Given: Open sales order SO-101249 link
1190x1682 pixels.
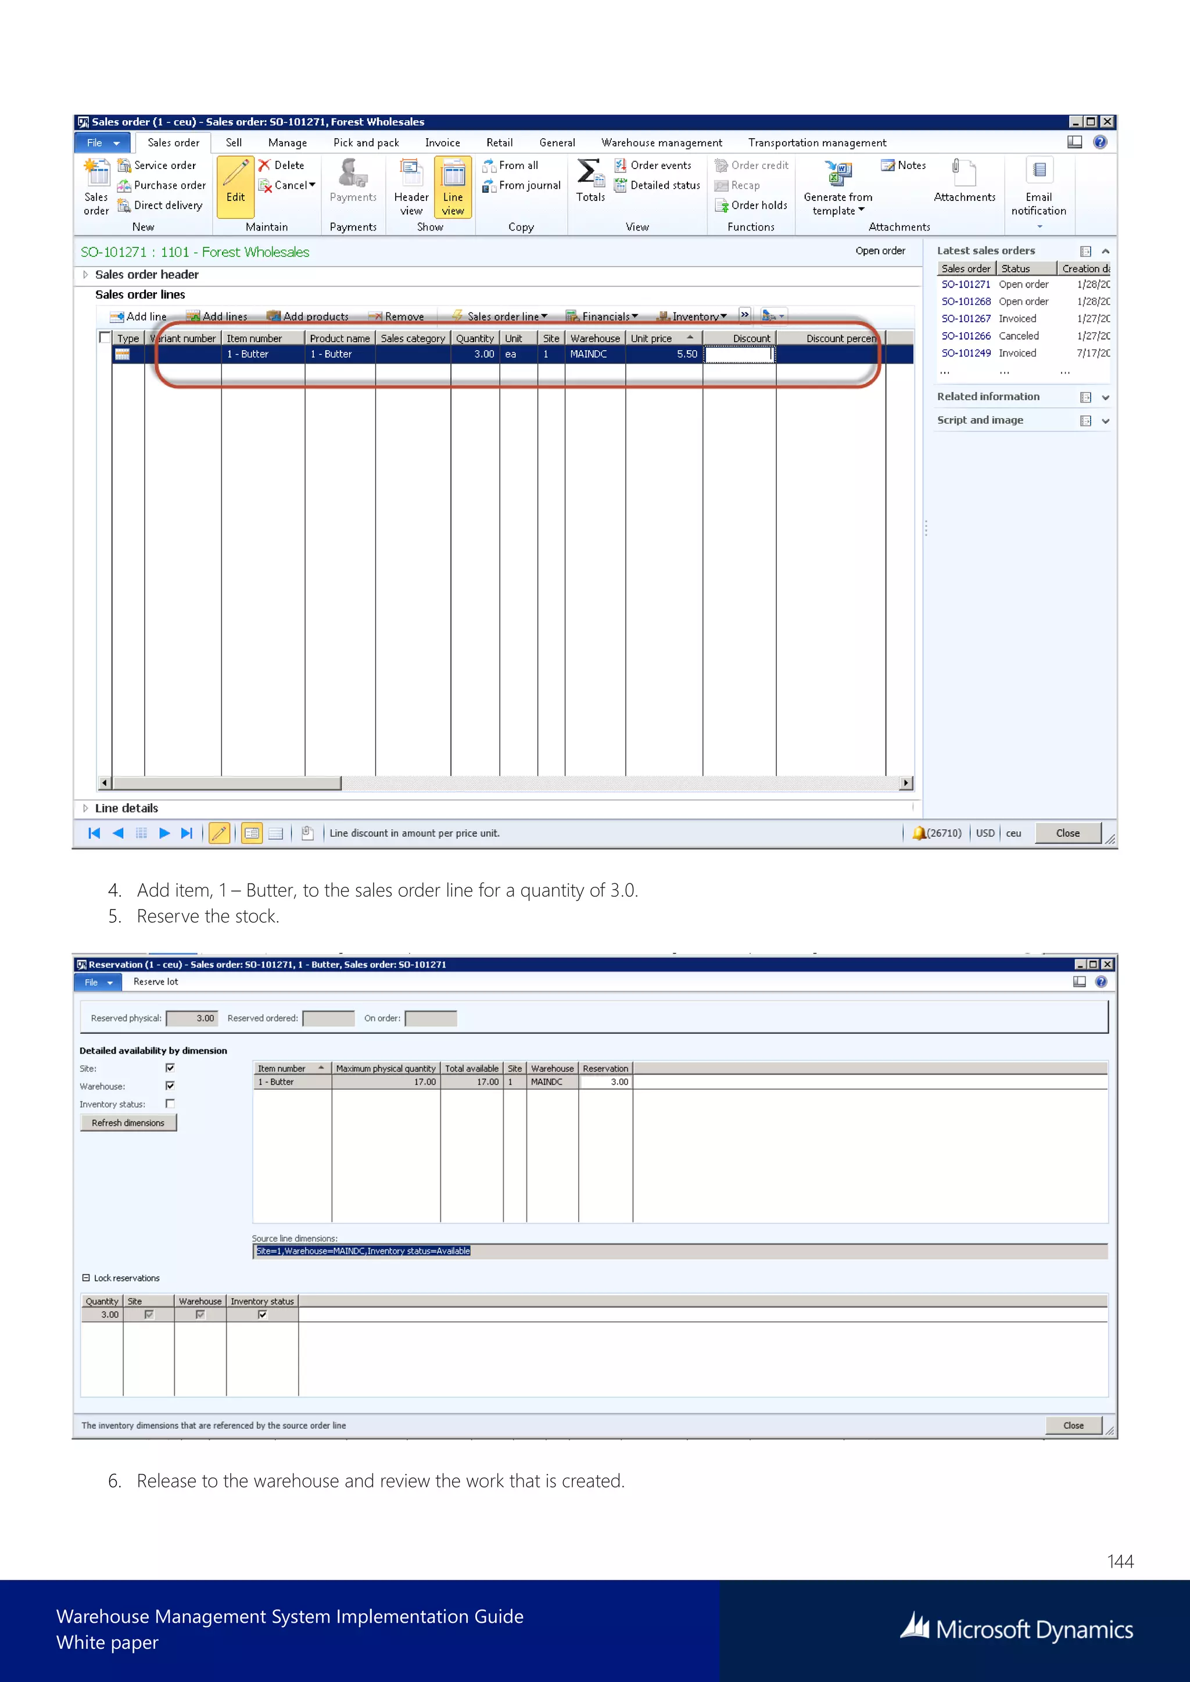Looking at the screenshot, I should [966, 353].
